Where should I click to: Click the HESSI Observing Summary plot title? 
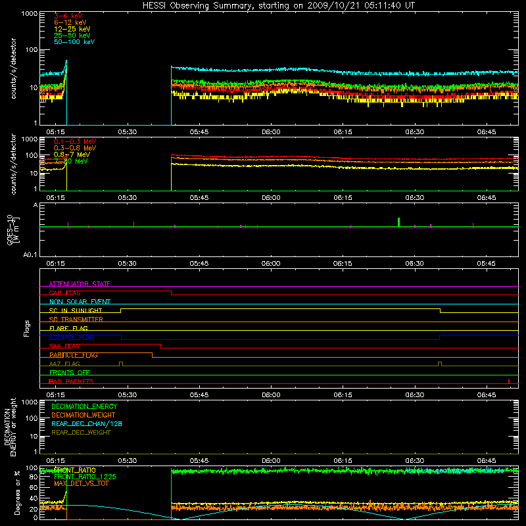[279, 5]
